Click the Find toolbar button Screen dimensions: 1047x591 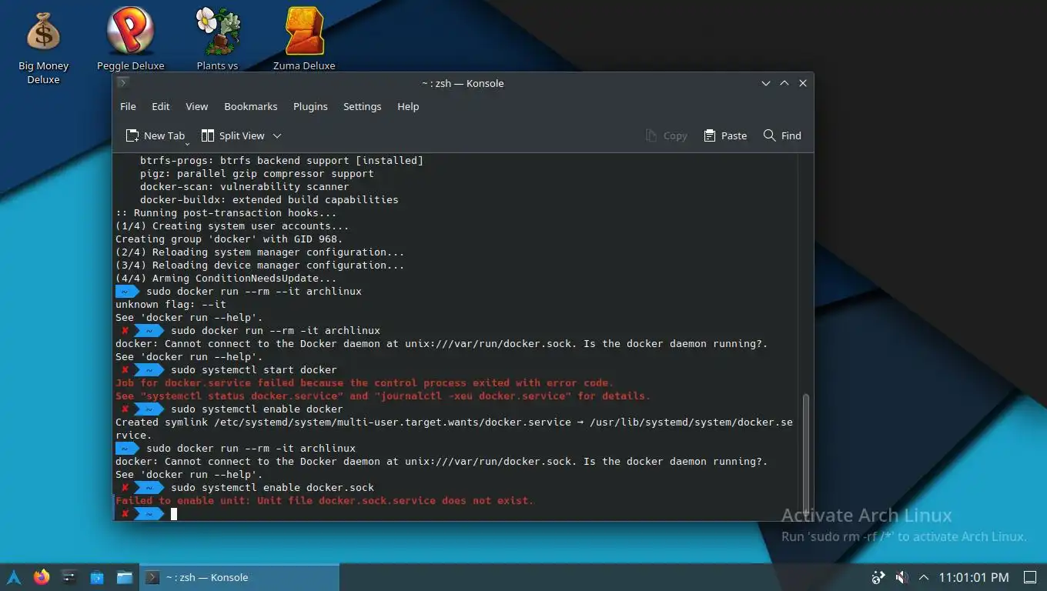tap(782, 135)
